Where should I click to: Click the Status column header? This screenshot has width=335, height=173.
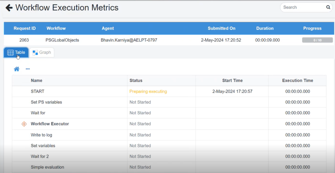[x=136, y=81]
